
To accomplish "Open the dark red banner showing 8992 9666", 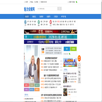I will (50, 32).
